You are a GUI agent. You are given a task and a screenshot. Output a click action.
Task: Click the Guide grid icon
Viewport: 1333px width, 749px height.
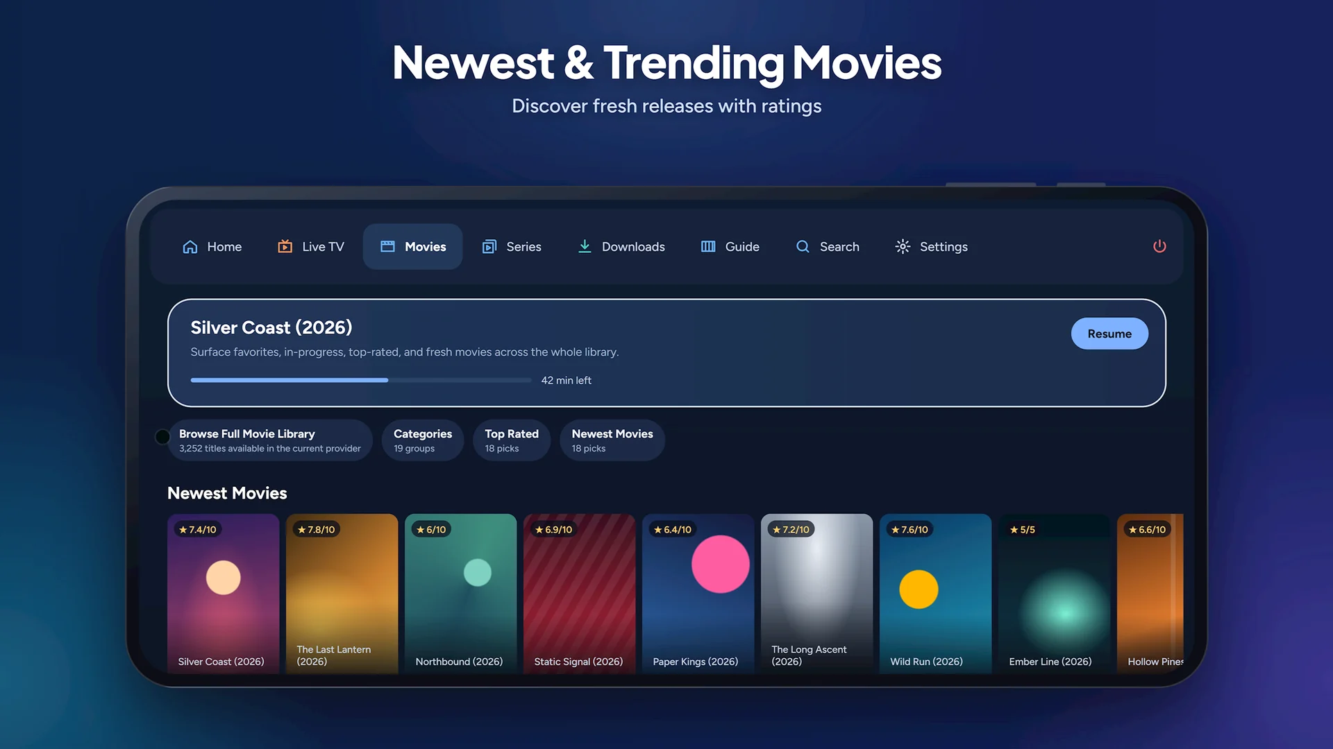tap(708, 247)
